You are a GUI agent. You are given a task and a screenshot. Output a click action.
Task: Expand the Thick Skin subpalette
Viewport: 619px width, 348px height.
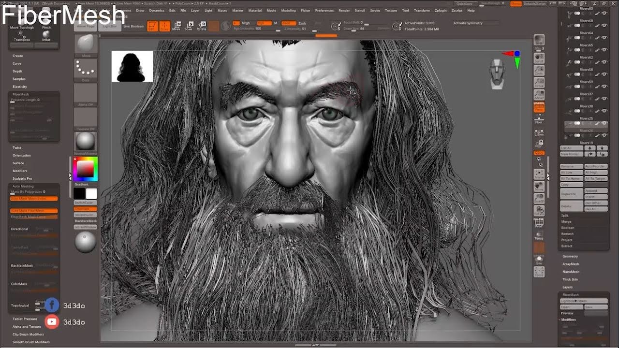click(x=570, y=279)
